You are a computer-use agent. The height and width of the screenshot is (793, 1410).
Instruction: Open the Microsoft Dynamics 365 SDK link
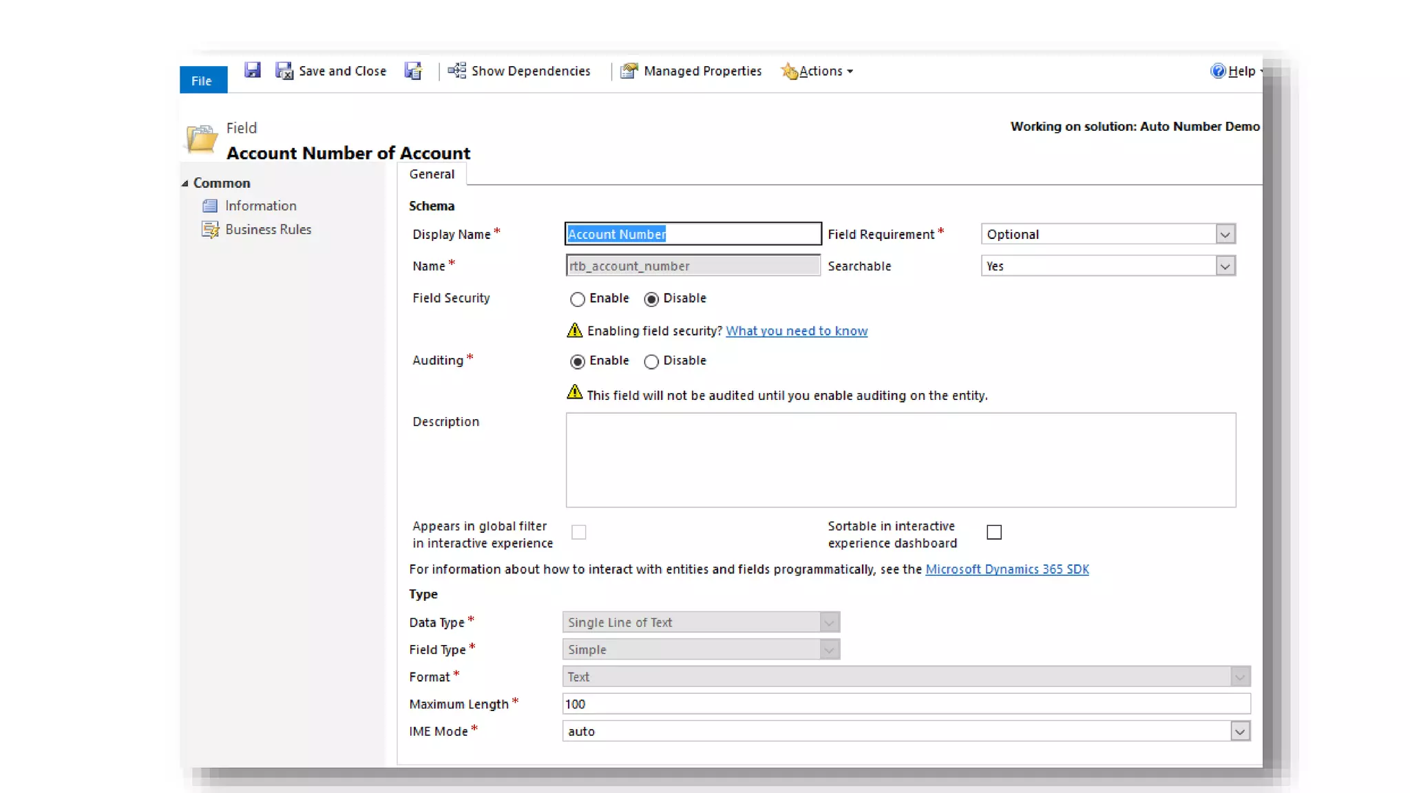(x=1007, y=569)
